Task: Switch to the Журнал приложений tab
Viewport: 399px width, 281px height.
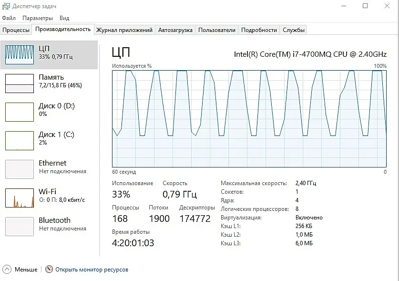Action: pyautogui.click(x=124, y=30)
